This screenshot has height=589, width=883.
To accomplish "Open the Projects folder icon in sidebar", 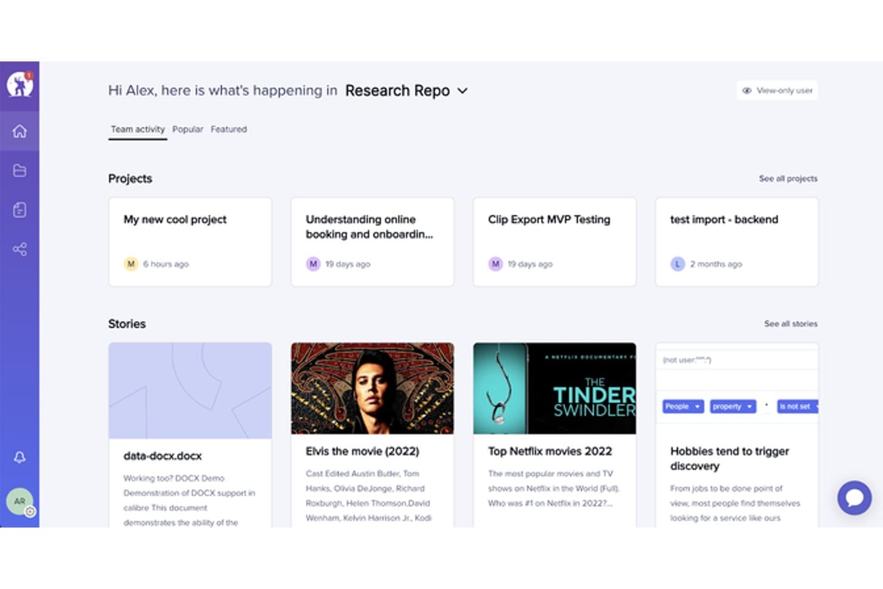I will point(20,171).
